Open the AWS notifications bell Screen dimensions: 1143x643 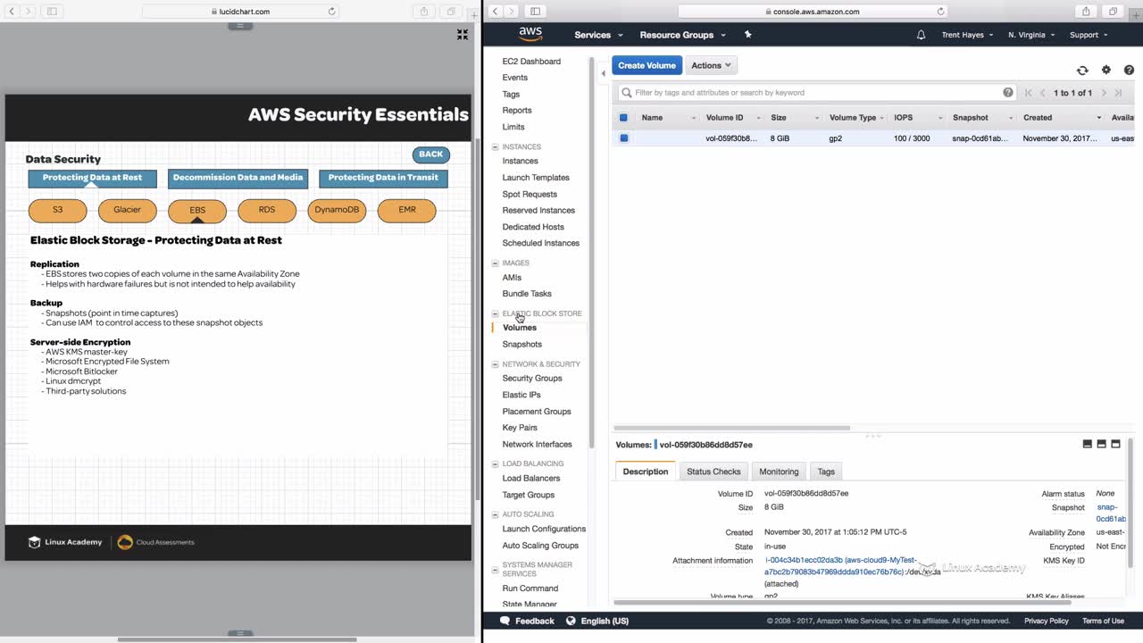921,35
